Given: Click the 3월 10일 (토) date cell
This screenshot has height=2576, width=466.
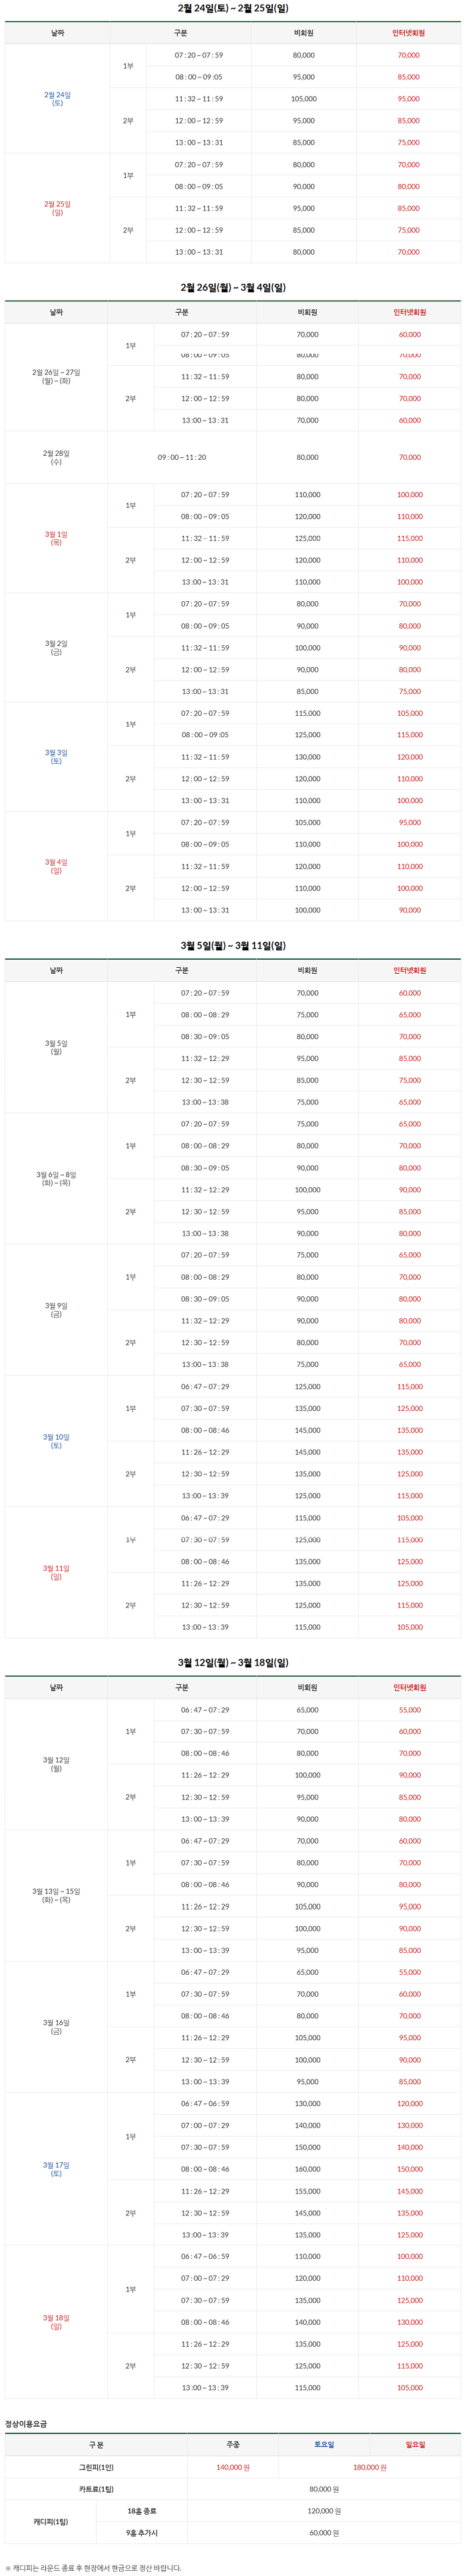Looking at the screenshot, I should (56, 1441).
